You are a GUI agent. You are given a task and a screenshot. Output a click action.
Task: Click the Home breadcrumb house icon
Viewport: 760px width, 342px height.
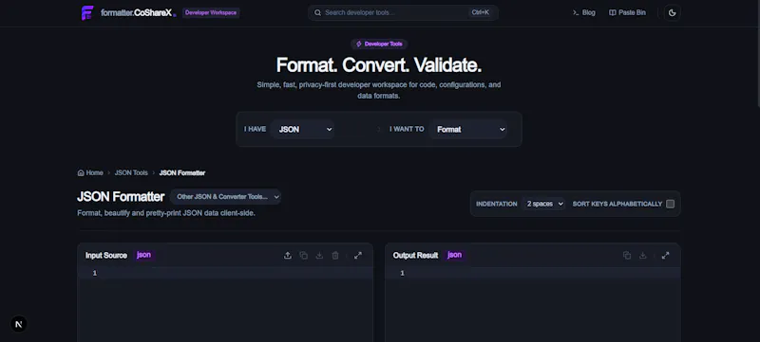pos(81,173)
